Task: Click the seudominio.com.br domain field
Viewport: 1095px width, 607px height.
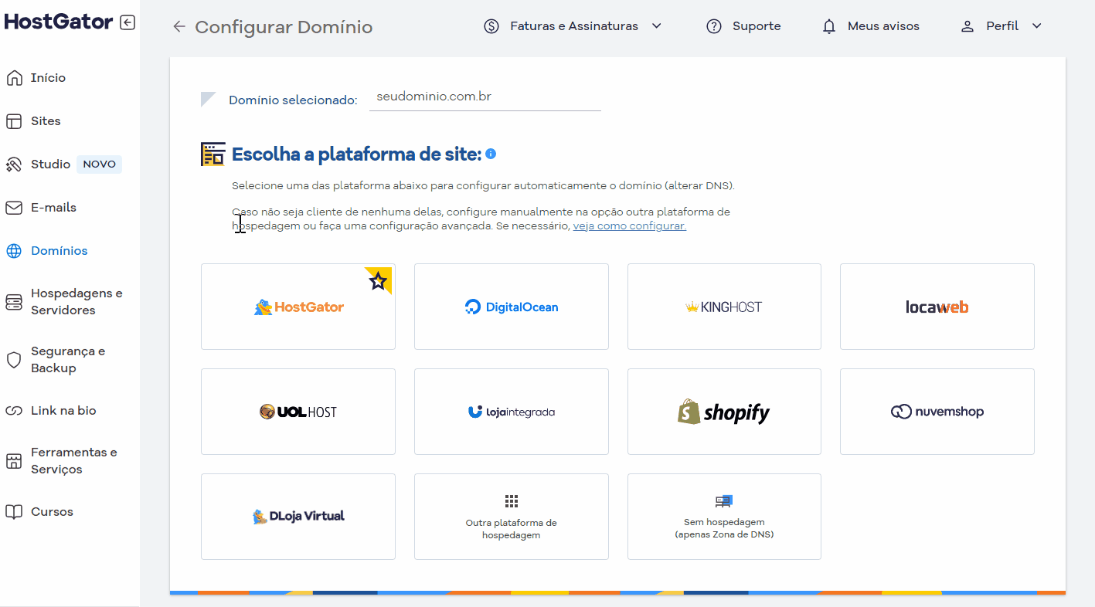Action: point(485,97)
